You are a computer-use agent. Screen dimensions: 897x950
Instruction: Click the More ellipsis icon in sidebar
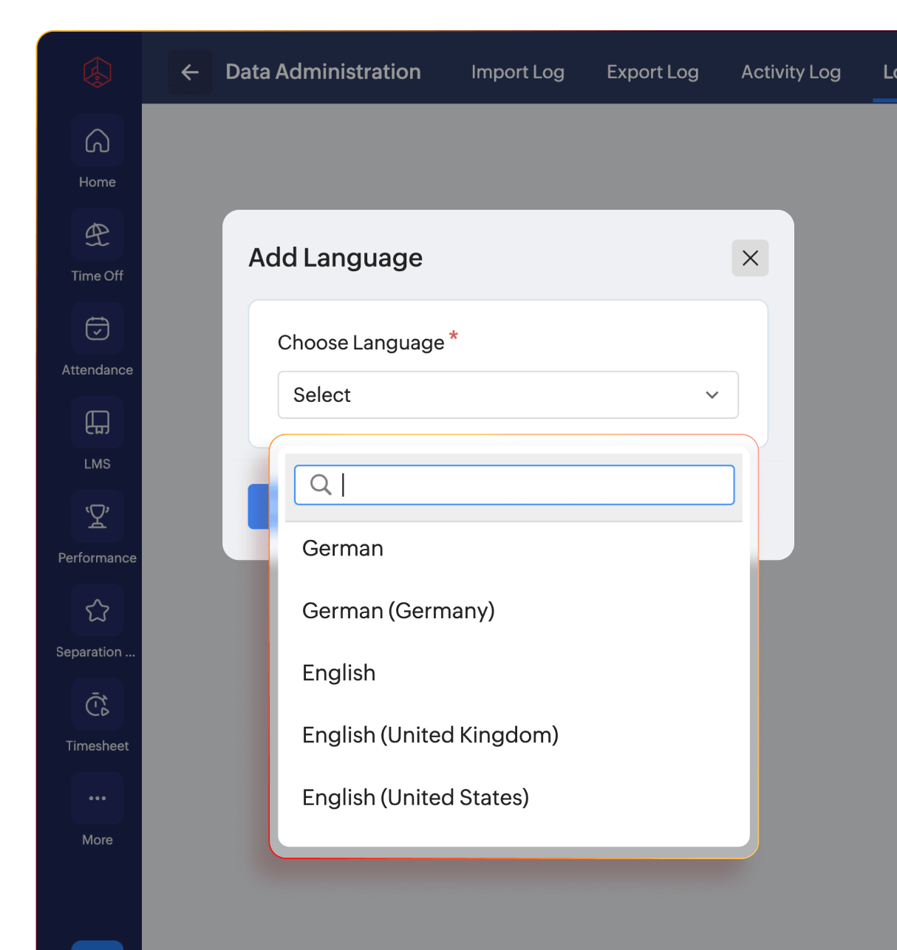[97, 797]
